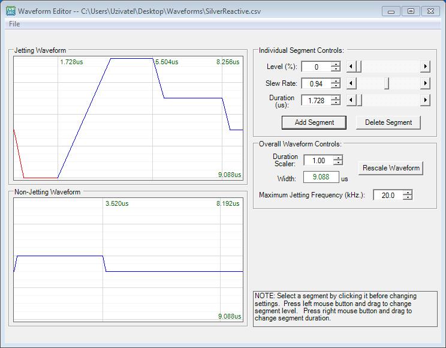Viewport: 446px width, 348px height.
Task: Click the Delete Segment button
Action: pos(388,122)
